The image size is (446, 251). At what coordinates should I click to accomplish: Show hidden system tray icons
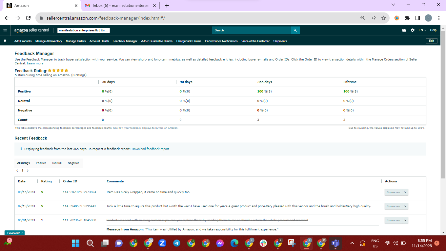coord(352,243)
